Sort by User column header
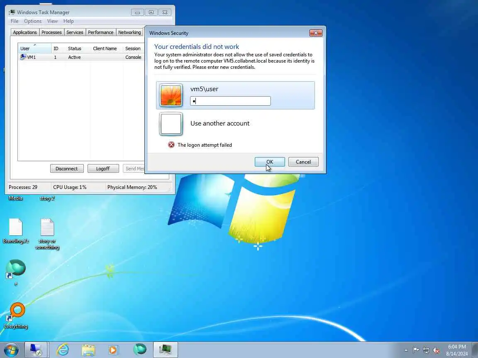Image resolution: width=478 pixels, height=358 pixels. [34, 48]
